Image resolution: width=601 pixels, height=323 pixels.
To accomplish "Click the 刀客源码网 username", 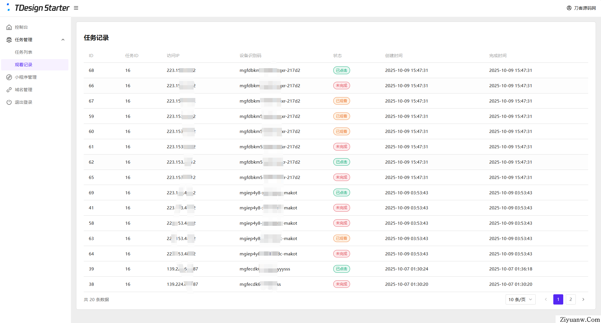I will coord(585,8).
